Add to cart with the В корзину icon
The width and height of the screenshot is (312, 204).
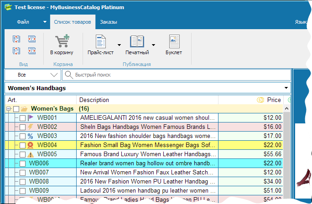[62, 41]
